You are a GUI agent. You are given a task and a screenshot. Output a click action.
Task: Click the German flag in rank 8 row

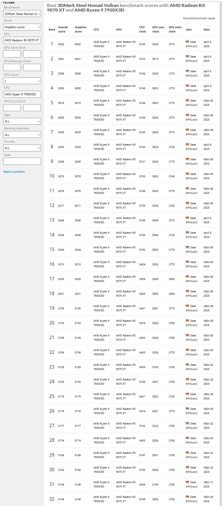(x=187, y=144)
